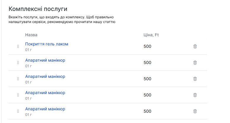The image size is (230, 123).
Task: Click trash icon in the second service row
Action: 195,63
